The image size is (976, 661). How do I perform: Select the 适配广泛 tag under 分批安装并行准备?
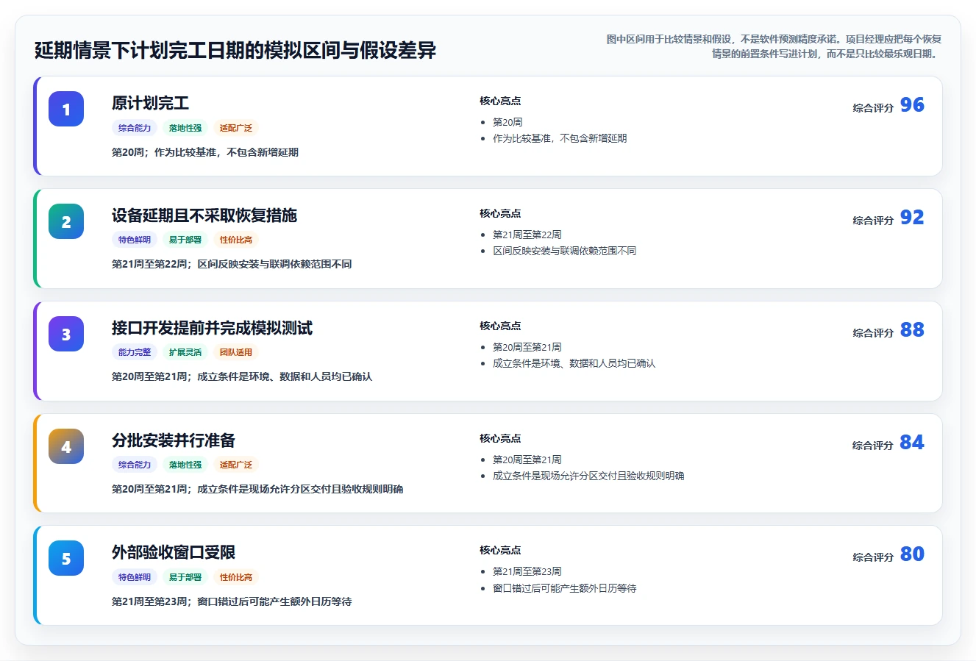coord(236,465)
